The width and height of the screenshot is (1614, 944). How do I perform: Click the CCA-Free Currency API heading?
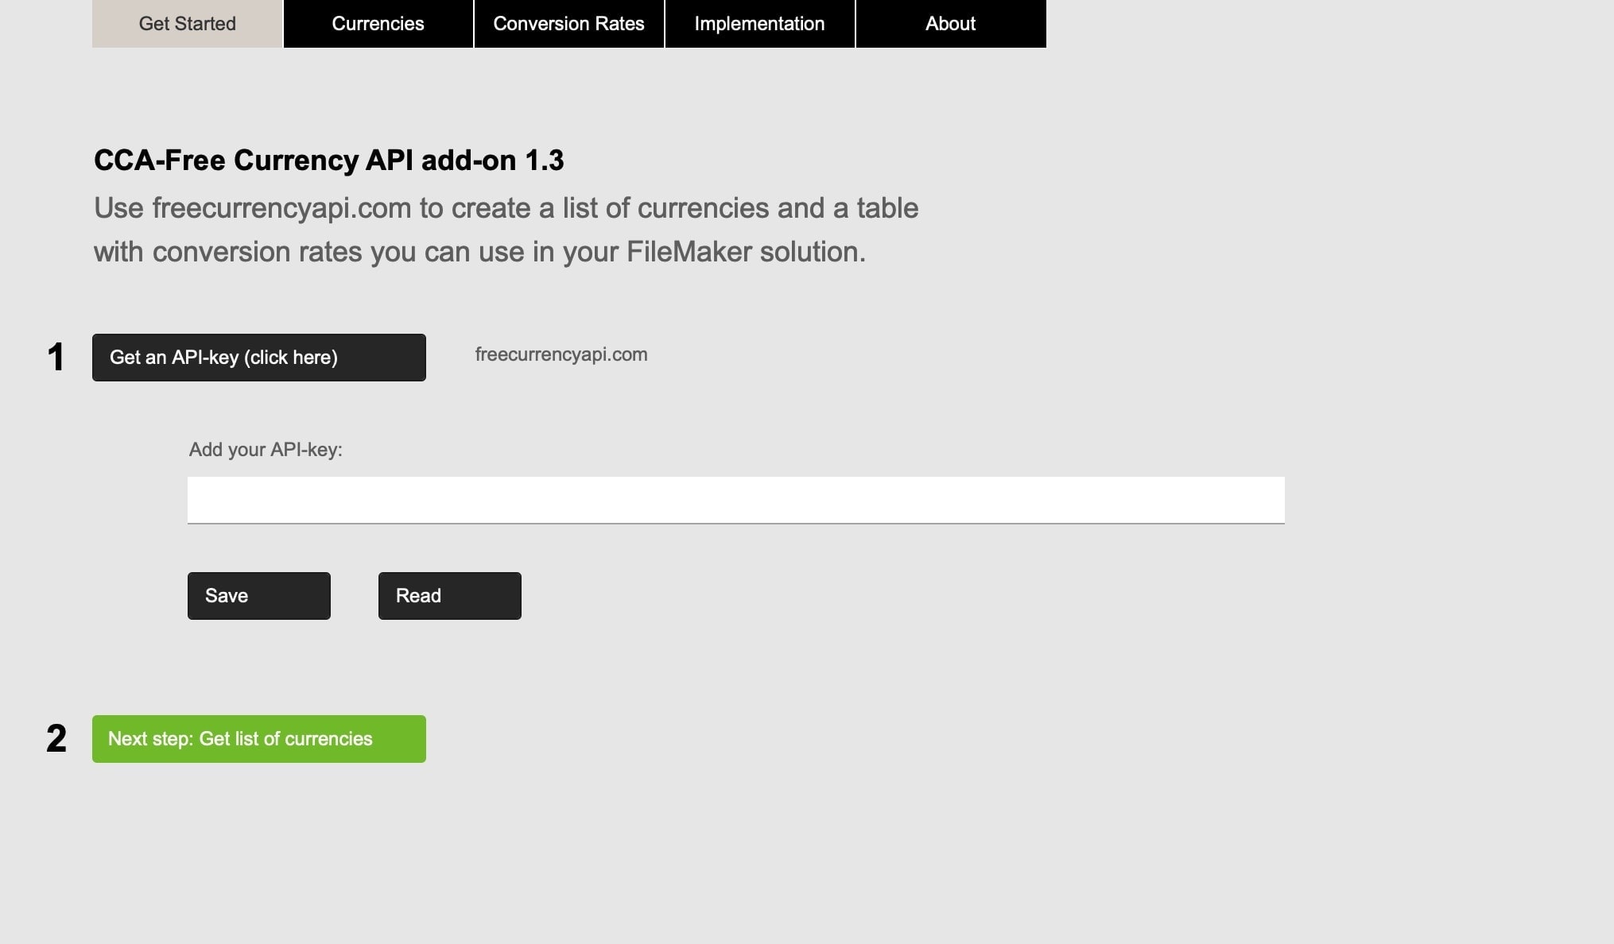pos(328,160)
